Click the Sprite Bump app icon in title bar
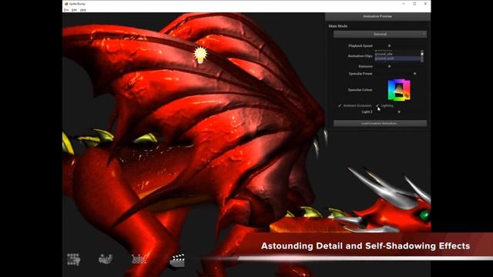The width and height of the screenshot is (493, 277). coord(66,4)
